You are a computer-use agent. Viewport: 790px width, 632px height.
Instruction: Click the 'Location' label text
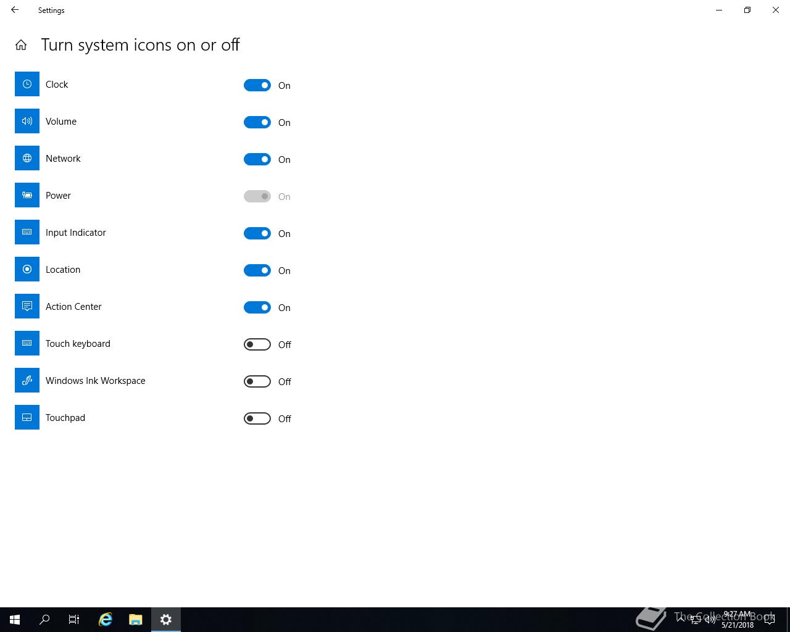click(x=63, y=270)
